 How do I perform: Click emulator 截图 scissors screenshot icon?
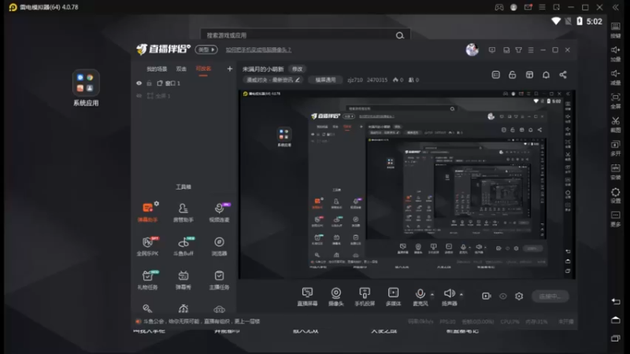click(616, 121)
